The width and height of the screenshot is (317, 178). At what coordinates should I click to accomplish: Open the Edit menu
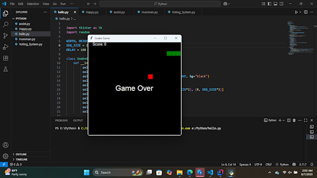[21, 4]
